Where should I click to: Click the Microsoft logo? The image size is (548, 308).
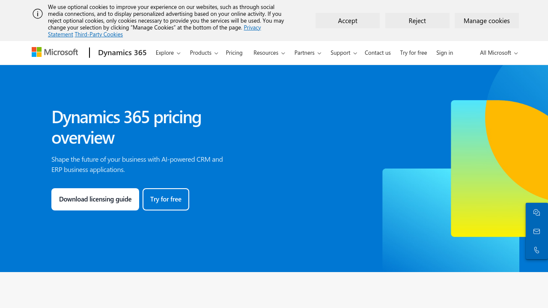(x=55, y=52)
